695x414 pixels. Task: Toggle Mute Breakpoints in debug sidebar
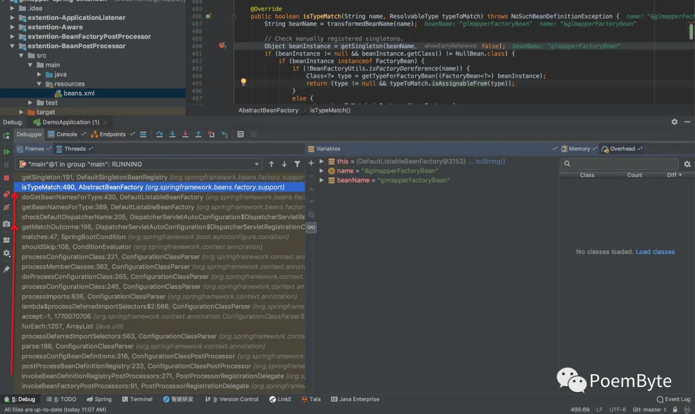coord(6,207)
